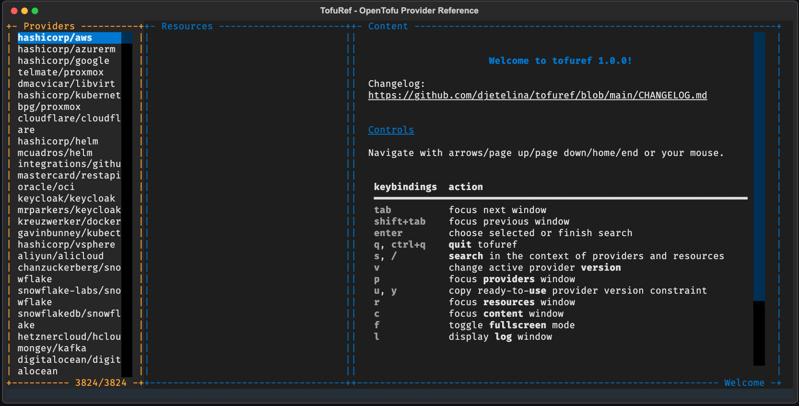
Task: Select cloudflare/cloudflare provider entry
Action: pos(70,124)
